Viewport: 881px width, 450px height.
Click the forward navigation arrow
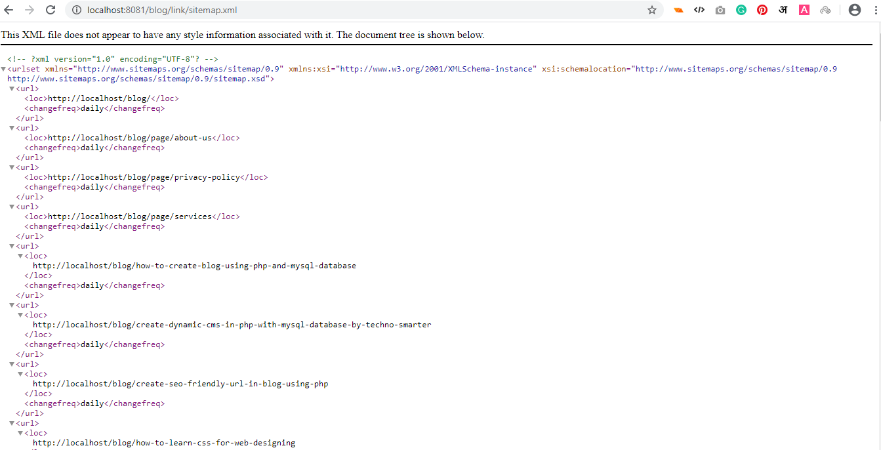31,10
